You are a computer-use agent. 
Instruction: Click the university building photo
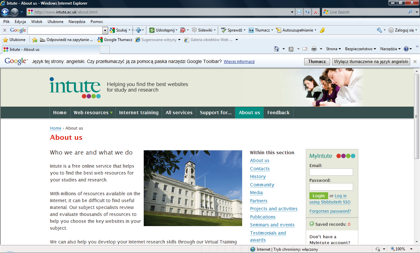tap(193, 188)
